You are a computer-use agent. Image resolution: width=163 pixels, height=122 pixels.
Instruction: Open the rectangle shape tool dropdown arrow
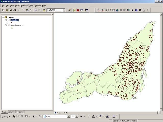point(30,116)
